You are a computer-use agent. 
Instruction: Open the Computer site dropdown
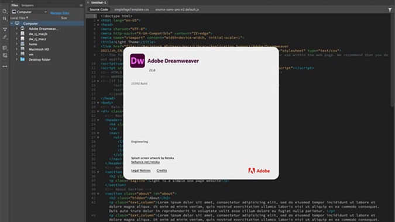(x=29, y=12)
